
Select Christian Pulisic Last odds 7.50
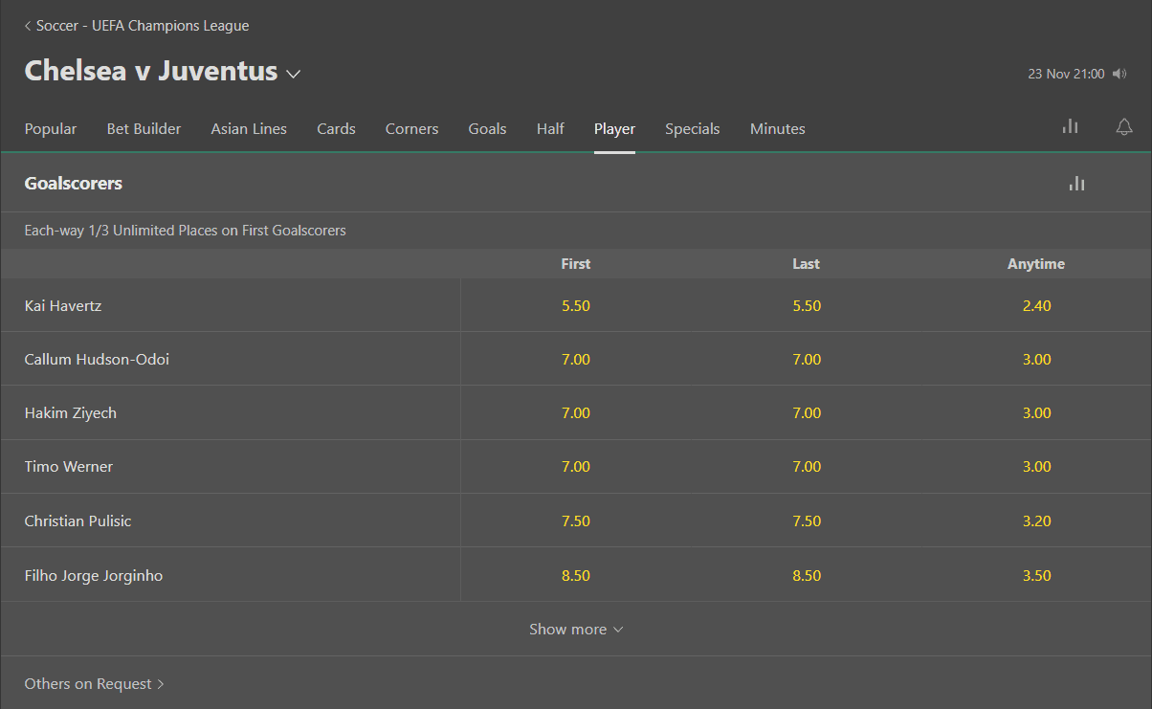[x=807, y=521]
